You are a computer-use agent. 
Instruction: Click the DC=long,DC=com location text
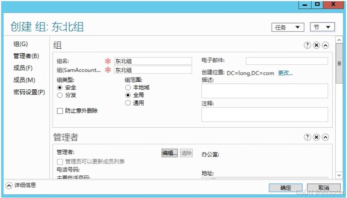tap(250, 73)
